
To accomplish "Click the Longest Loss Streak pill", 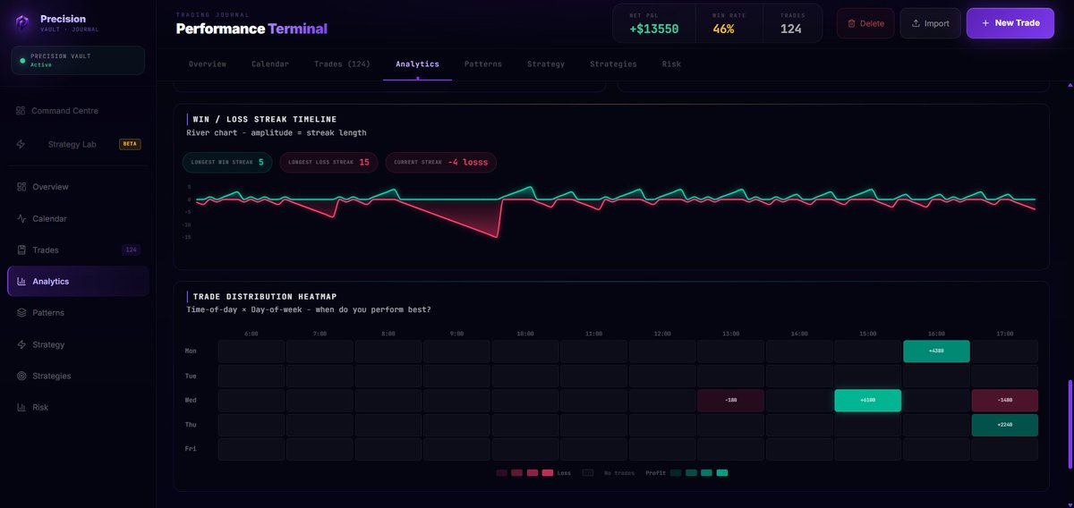I will click(x=328, y=162).
